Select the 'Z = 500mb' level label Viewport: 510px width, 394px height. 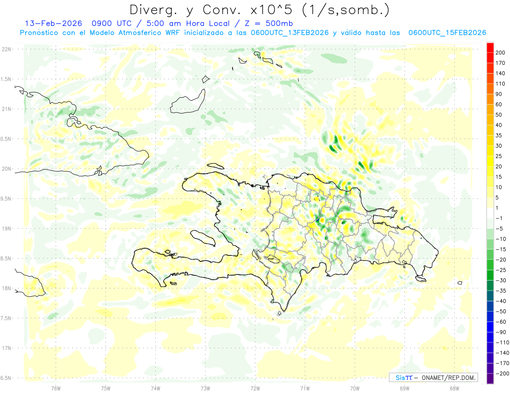269,23
